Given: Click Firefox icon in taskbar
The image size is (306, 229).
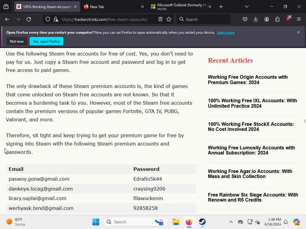Looking at the screenshot, I should (189, 222).
